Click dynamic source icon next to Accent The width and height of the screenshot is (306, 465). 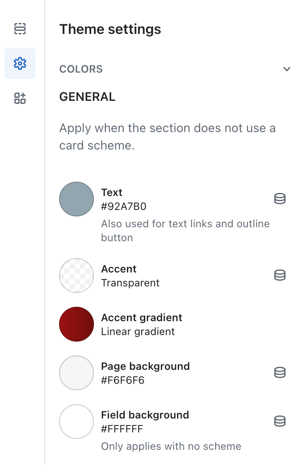[x=280, y=275]
